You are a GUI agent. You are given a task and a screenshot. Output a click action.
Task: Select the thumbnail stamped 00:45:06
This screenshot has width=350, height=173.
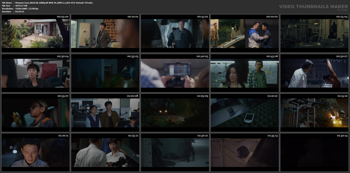(245, 73)
